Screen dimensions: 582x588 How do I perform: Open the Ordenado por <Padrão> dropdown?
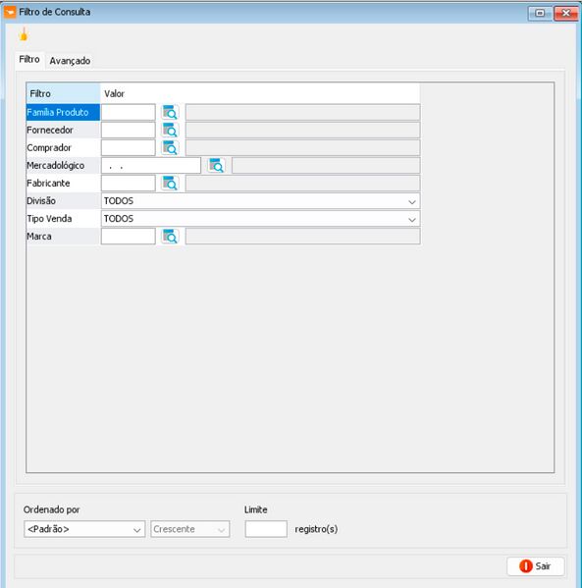click(84, 529)
